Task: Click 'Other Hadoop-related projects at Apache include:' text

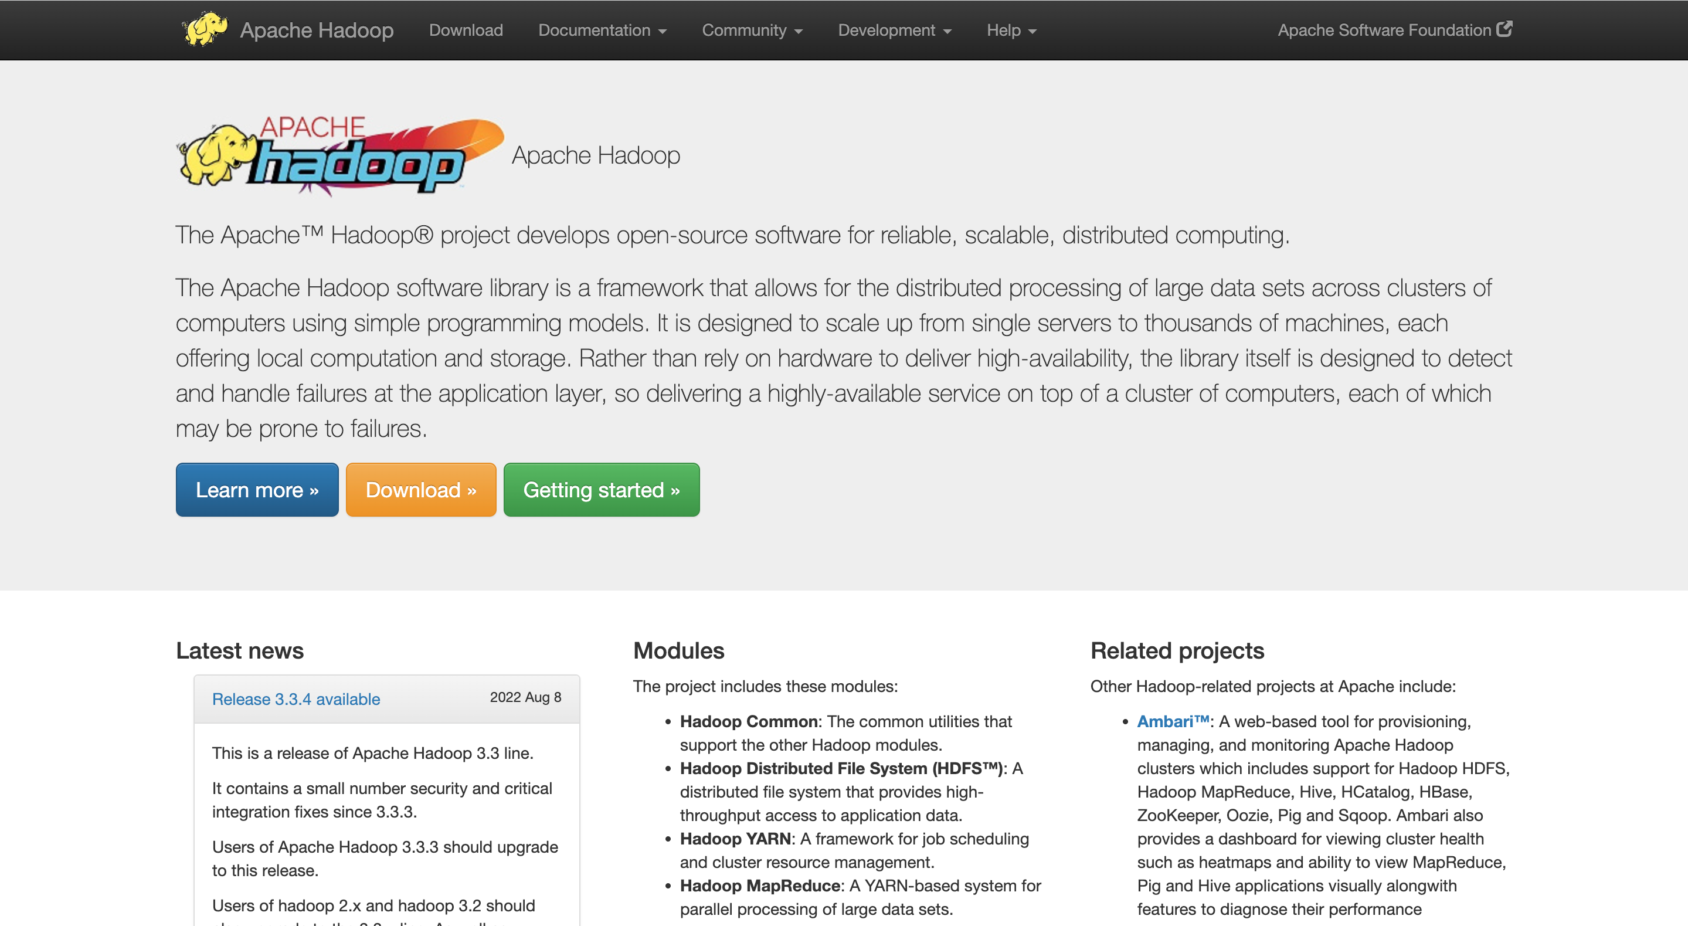Action: coord(1272,686)
